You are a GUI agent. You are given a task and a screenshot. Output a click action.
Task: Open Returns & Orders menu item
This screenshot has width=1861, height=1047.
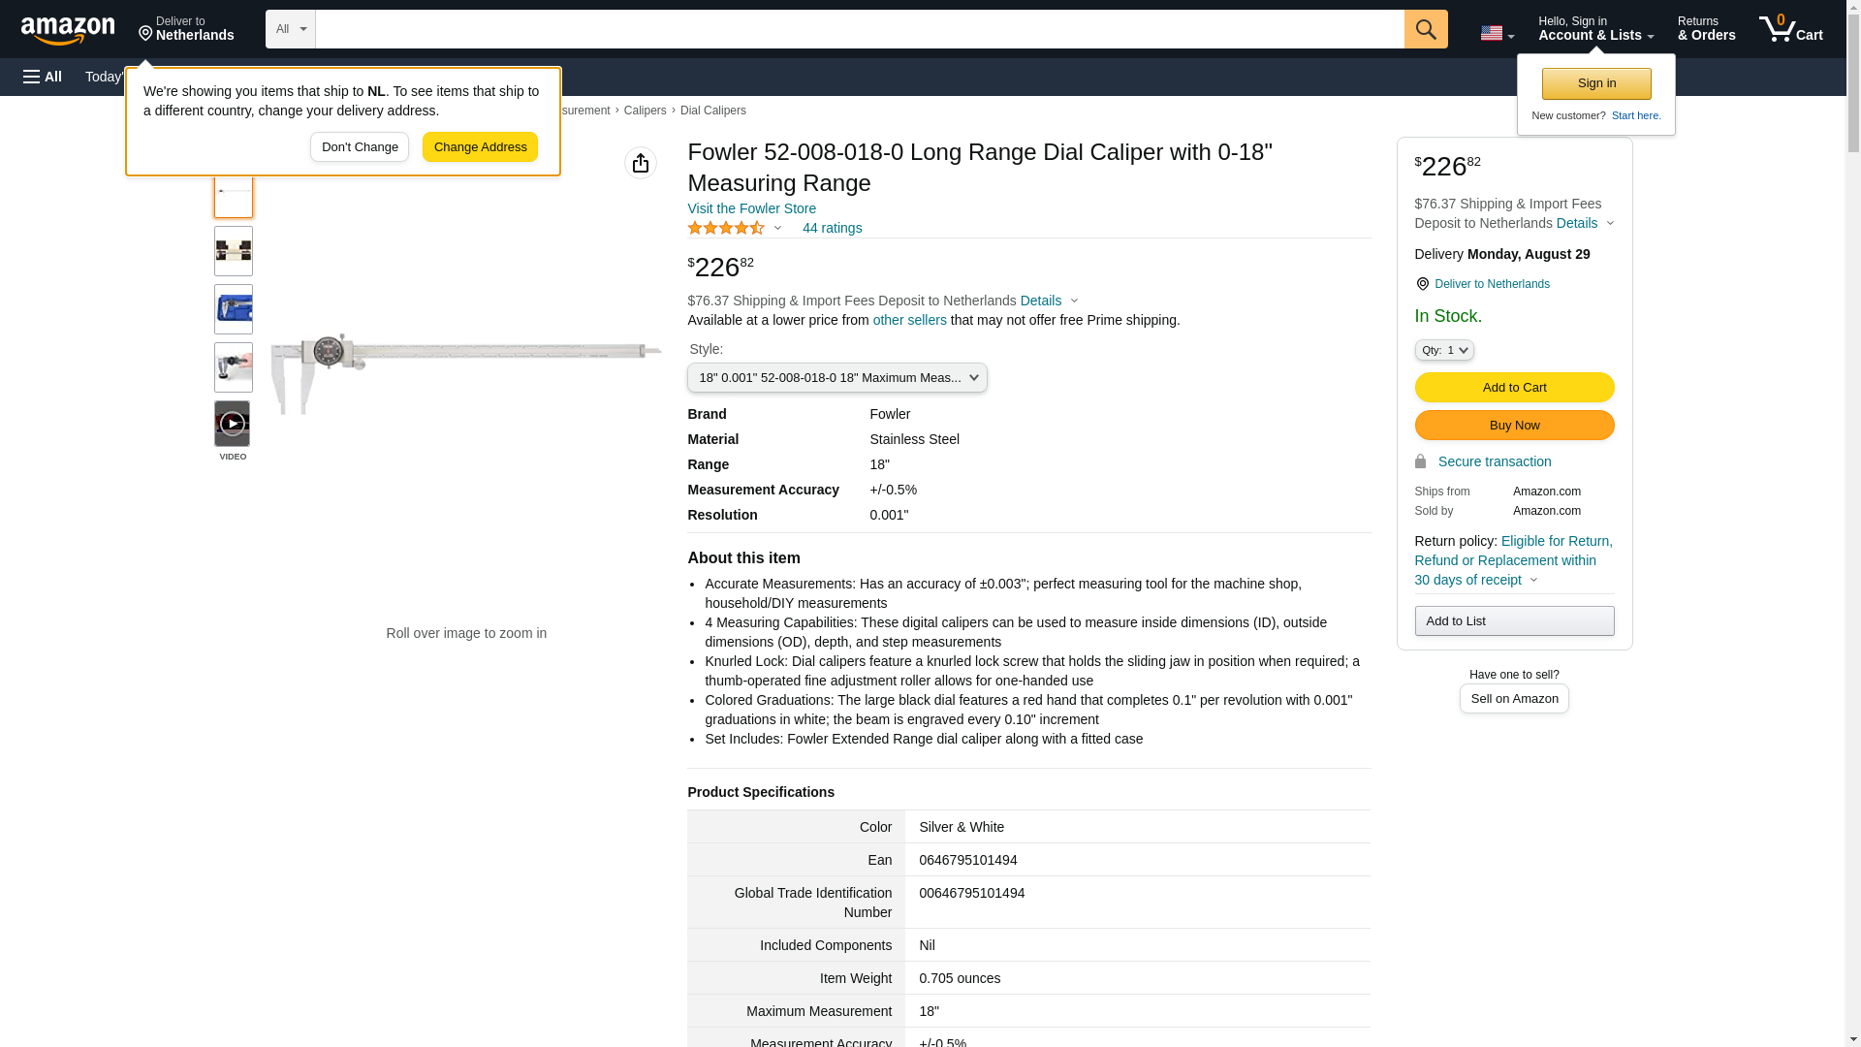pos(1706,29)
